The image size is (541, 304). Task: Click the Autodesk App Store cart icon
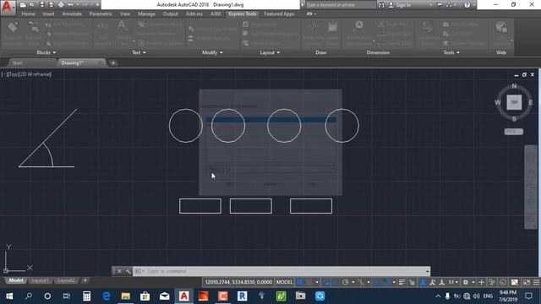coord(440,5)
